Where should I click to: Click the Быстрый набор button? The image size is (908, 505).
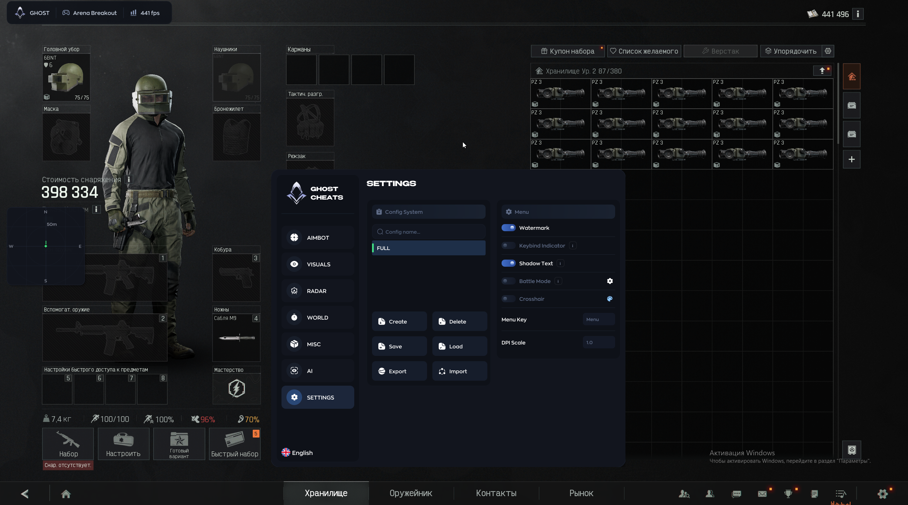pos(235,444)
